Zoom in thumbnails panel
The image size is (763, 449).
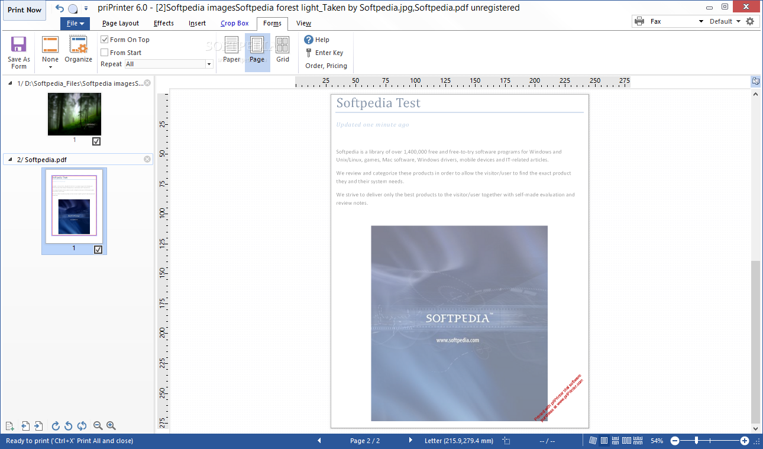[x=111, y=426]
